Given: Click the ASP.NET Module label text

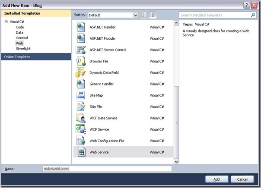Looking at the screenshot, I should 102,38.
